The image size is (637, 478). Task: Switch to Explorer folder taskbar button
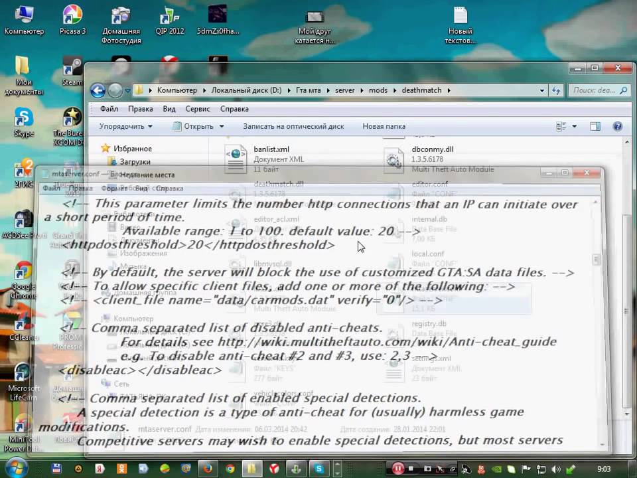click(x=252, y=469)
